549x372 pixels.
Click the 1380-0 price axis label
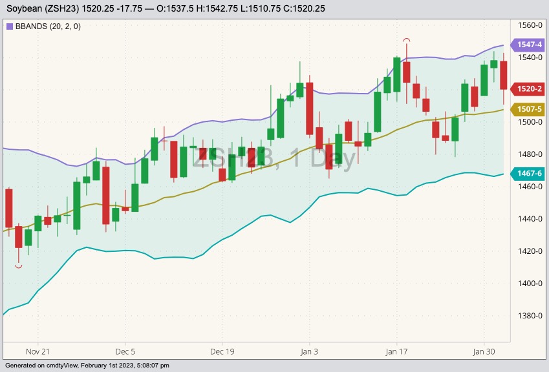[530, 316]
